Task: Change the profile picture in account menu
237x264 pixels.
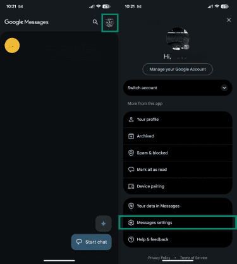Action: coord(178,39)
